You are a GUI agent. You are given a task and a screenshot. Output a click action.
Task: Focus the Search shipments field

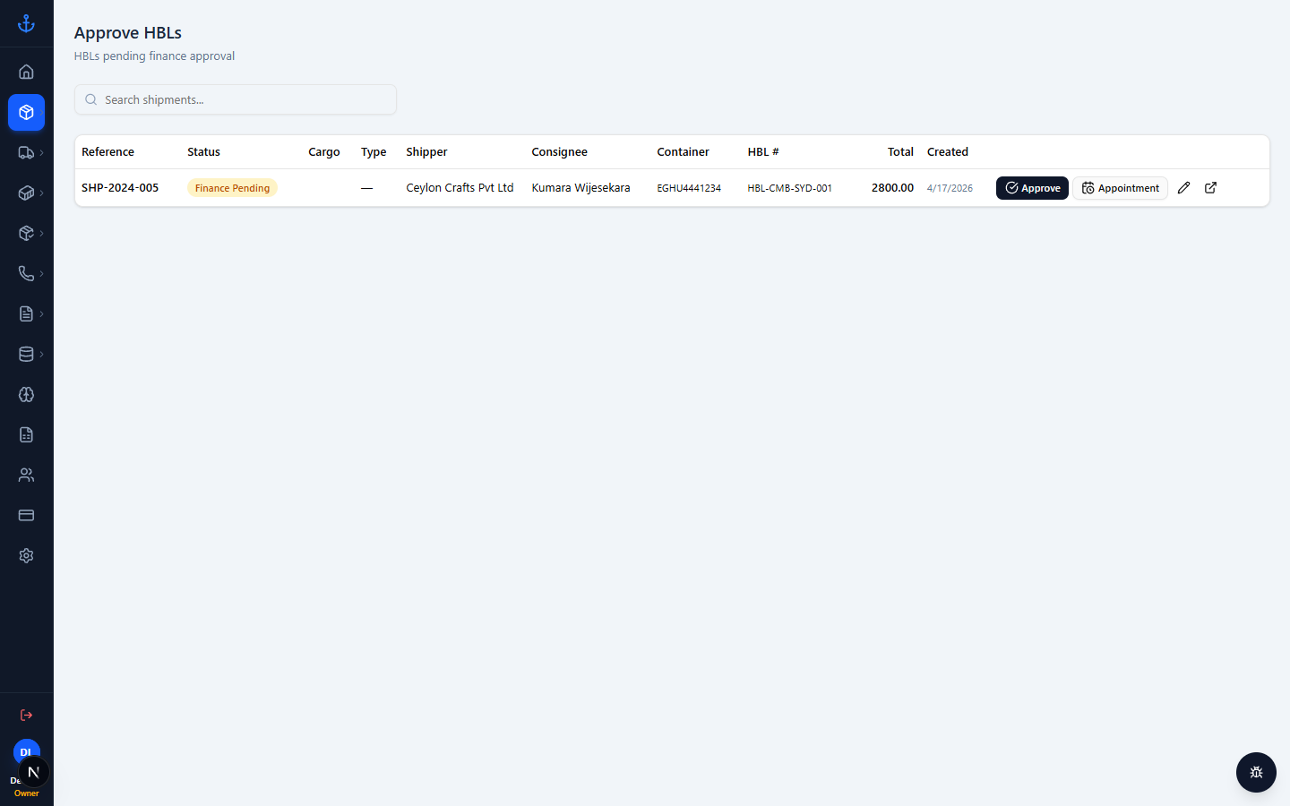coord(236,99)
